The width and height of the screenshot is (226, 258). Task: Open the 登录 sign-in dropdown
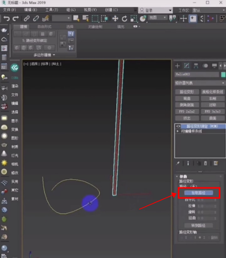click(155, 10)
